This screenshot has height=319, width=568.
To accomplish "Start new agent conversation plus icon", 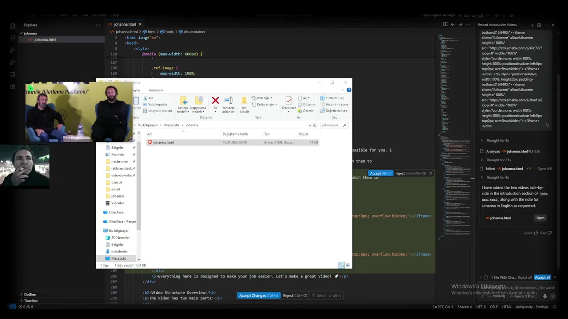I will pos(532,25).
